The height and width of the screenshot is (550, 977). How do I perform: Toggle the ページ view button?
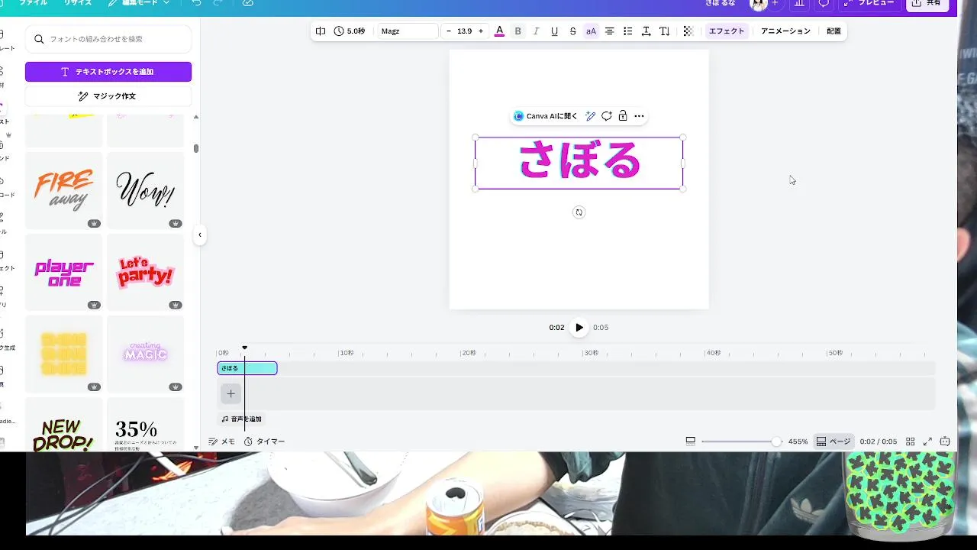coord(833,442)
